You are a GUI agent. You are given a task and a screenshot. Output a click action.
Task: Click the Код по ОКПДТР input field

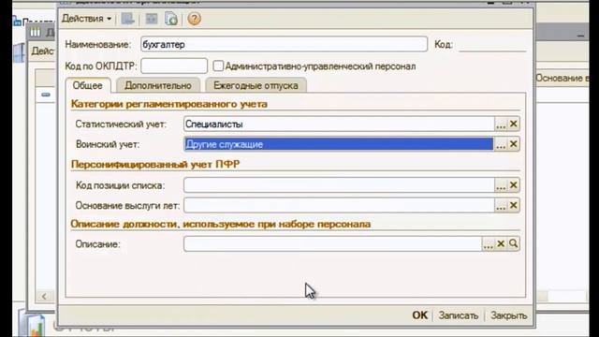[174, 66]
